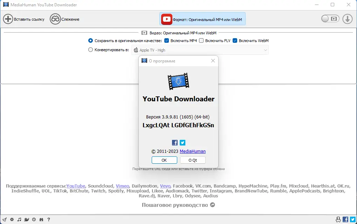Viewport: 357px width, 224px height.
Task: Open download history via the clock icon
Action: [x=34, y=219]
